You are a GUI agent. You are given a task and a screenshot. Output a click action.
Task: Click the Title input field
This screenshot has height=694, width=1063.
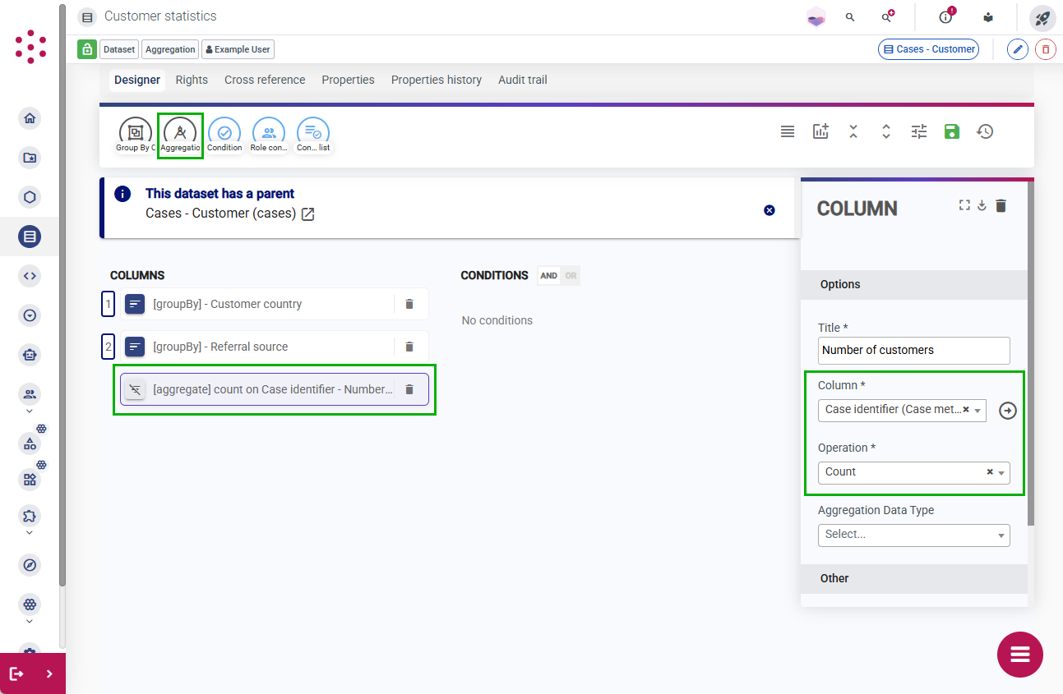click(913, 350)
